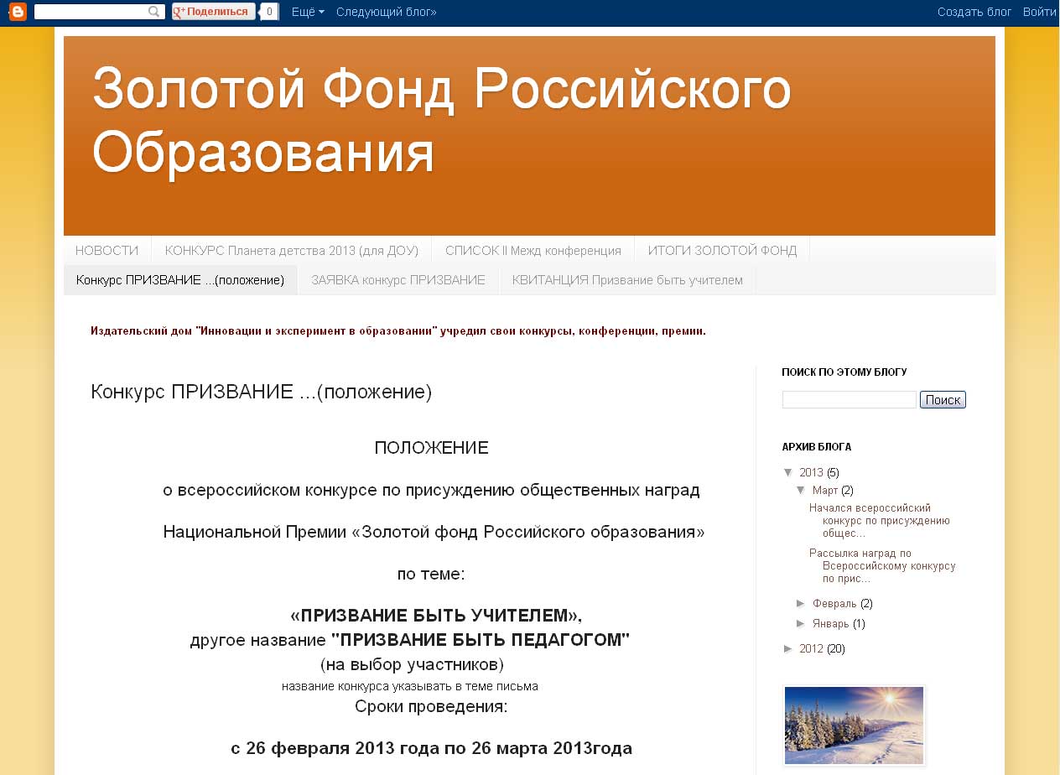The height and width of the screenshot is (775, 1060).
Task: Collapse the 2013 archive triangle
Action: [x=788, y=472]
